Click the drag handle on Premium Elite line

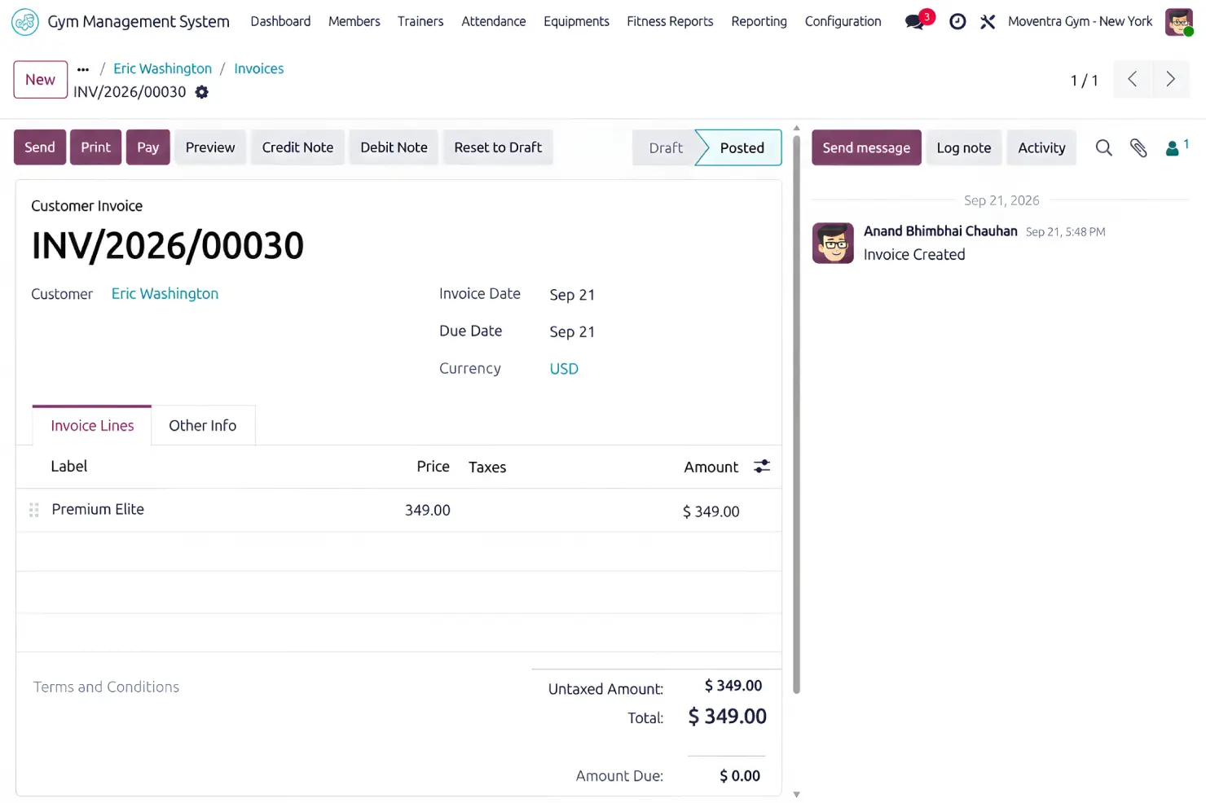[x=34, y=510]
